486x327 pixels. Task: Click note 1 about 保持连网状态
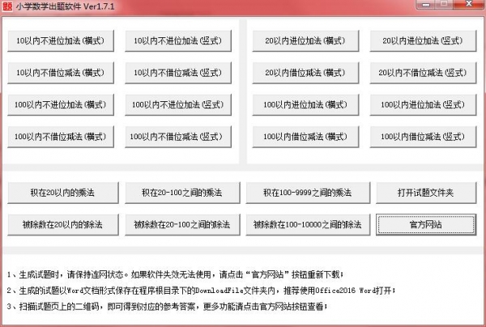175,274
